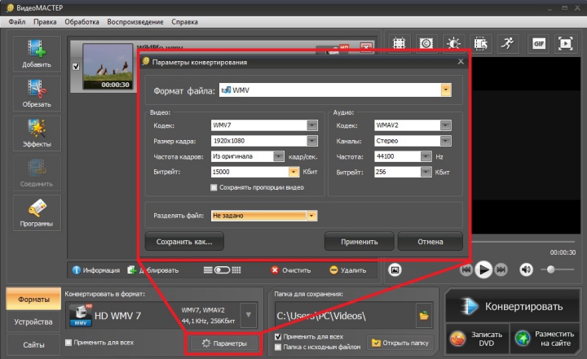Open the audio Битрейт 256 dropdown
Viewport: 587px width, 359px height.
[426, 172]
